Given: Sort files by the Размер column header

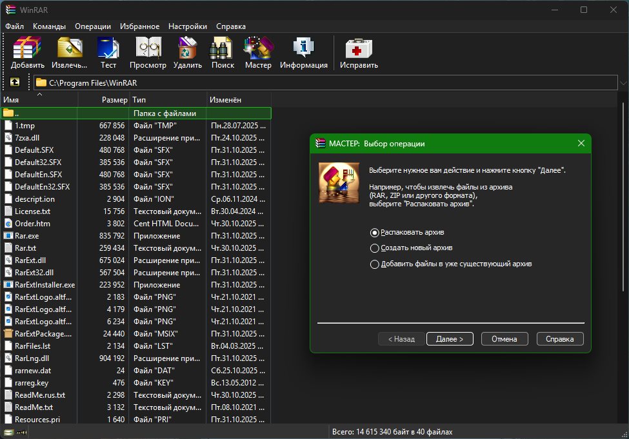Looking at the screenshot, I should pyautogui.click(x=114, y=101).
